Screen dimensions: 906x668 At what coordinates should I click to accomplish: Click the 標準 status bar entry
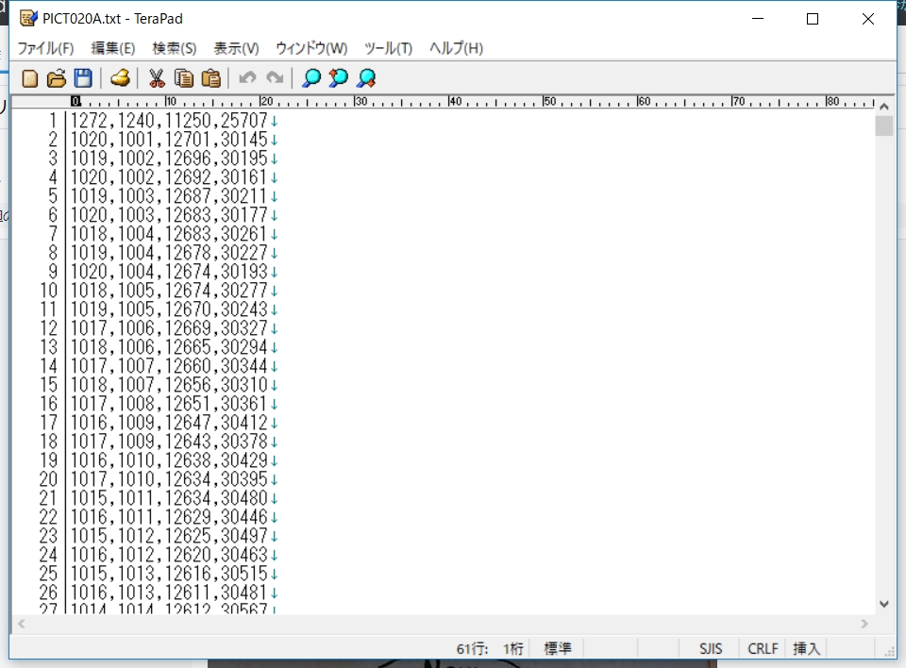tap(558, 649)
